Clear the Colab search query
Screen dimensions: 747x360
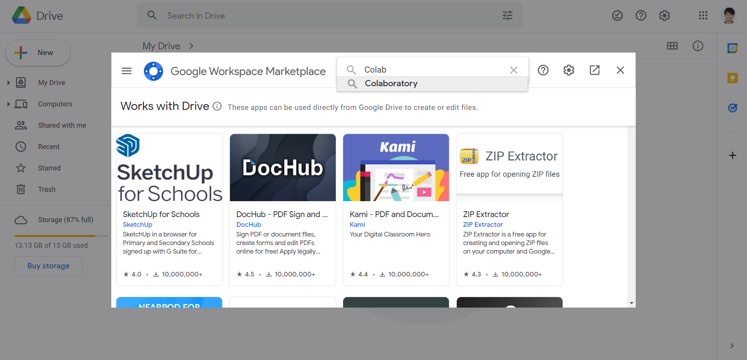[x=514, y=70]
